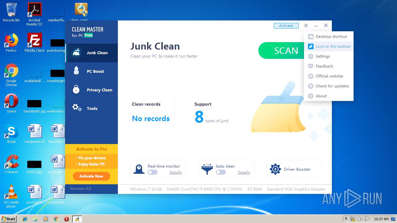
Task: Click the Clean Master taskbar button
Action: [77, 219]
